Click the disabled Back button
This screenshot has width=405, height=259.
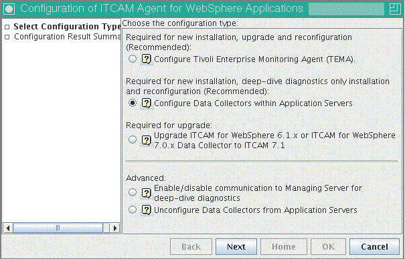191,246
